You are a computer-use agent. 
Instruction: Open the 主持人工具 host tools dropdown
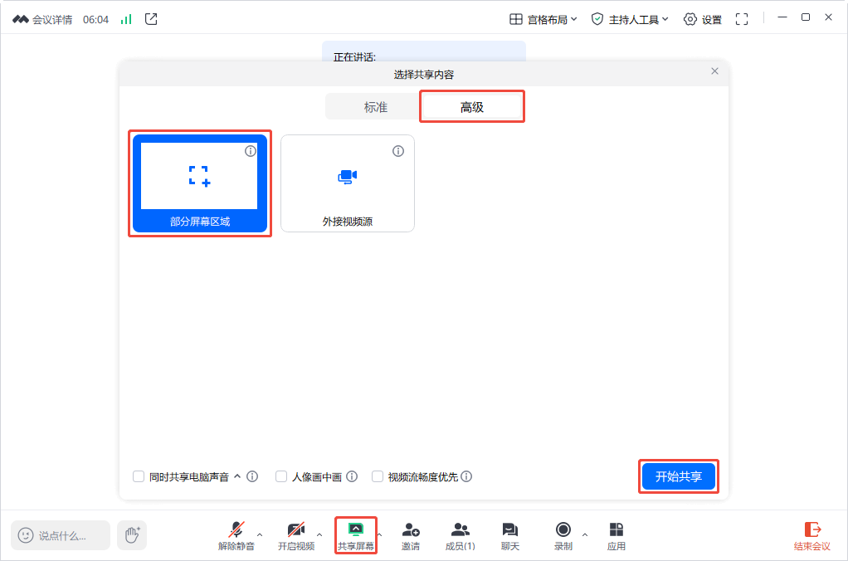630,19
